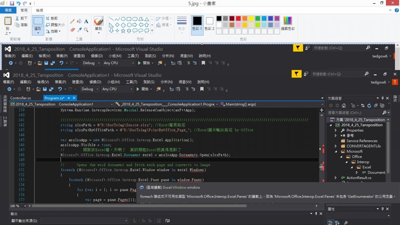Close the Program.cs tab

74,98
